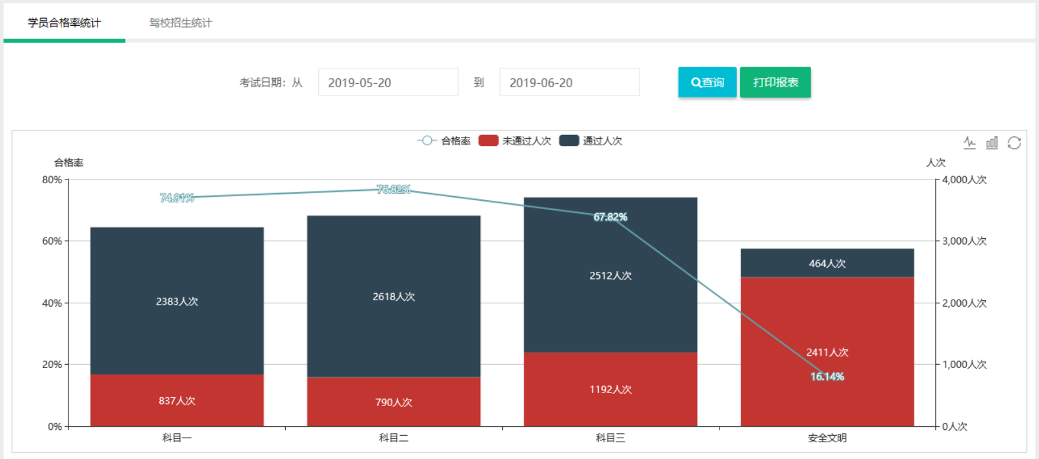Toggle 通过人次 legend series
Screen dimensions: 1039x459
click(x=590, y=141)
